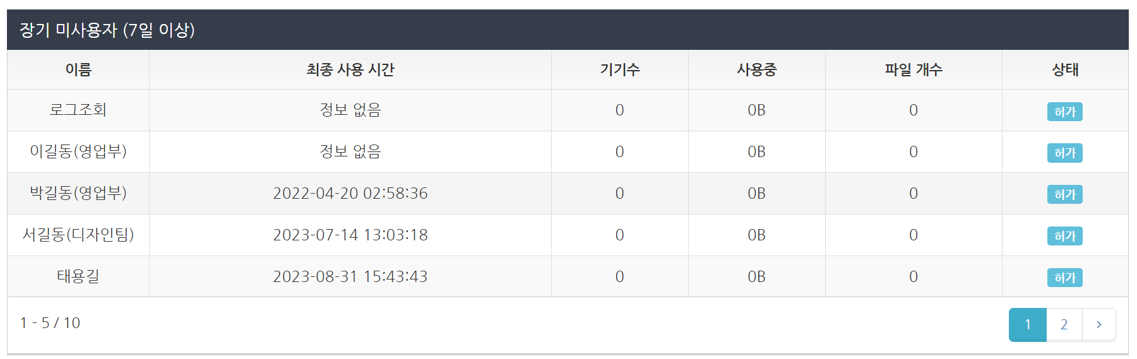Click the 최종 사용 시간 column header
This screenshot has height=359, width=1137.
(350, 69)
